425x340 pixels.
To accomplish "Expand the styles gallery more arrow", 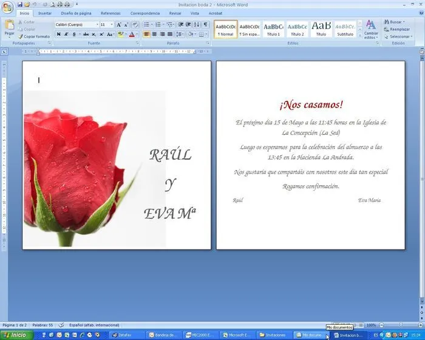I will pos(360,35).
